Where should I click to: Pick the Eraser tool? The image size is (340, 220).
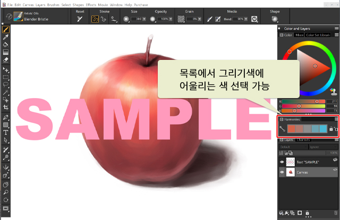[6, 60]
